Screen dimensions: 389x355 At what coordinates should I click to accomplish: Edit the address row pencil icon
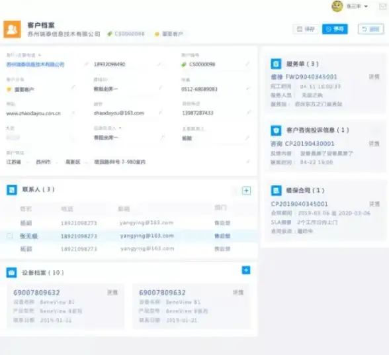coord(247,162)
